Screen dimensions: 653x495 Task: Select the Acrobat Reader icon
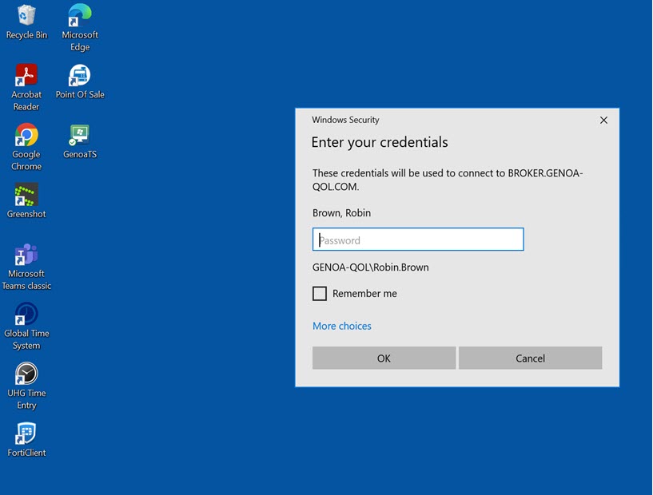(26, 76)
